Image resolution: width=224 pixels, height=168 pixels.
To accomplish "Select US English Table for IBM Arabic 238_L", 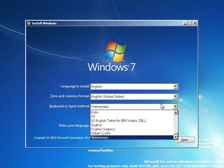I will pos(132,121).
